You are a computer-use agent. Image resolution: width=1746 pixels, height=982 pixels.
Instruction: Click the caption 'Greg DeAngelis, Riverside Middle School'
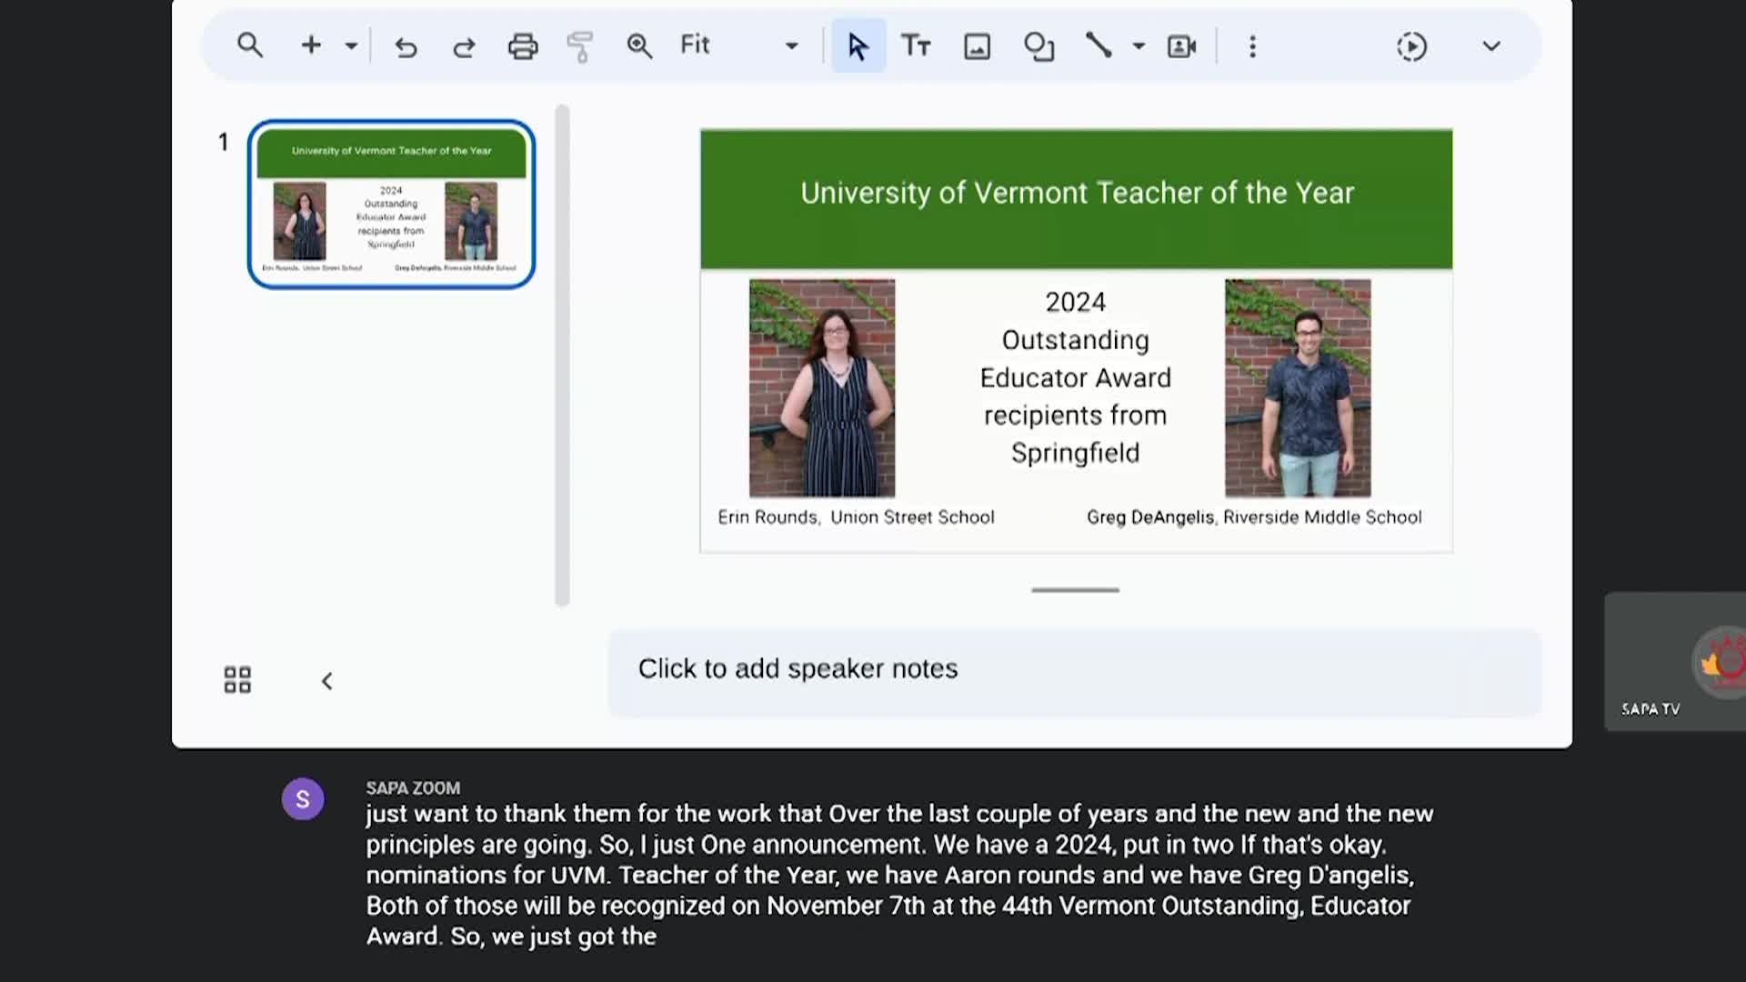pyautogui.click(x=1254, y=517)
